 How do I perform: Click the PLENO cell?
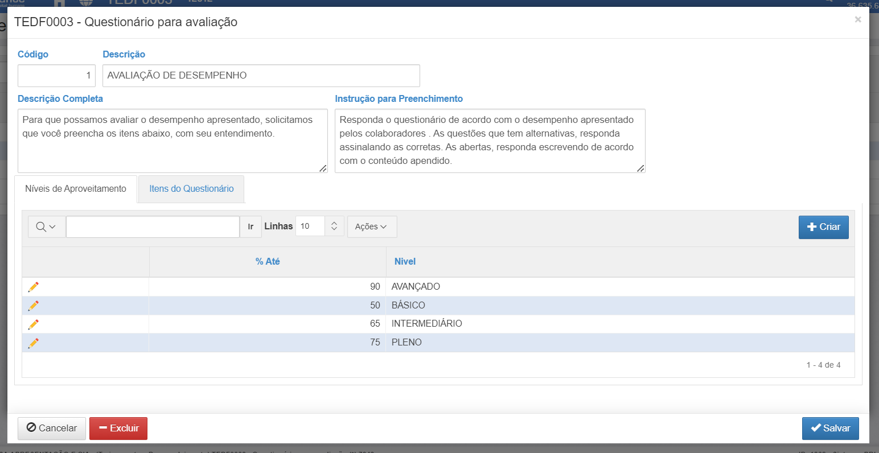click(620, 343)
